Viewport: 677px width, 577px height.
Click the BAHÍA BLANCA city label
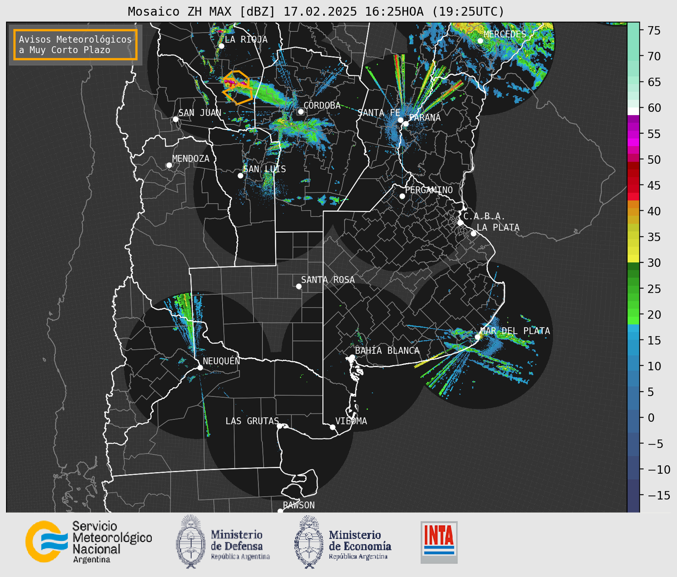pos(387,351)
